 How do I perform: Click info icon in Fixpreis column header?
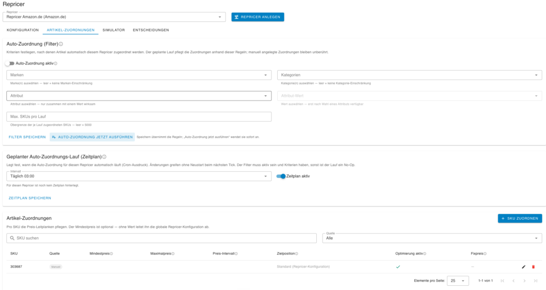coord(485,254)
